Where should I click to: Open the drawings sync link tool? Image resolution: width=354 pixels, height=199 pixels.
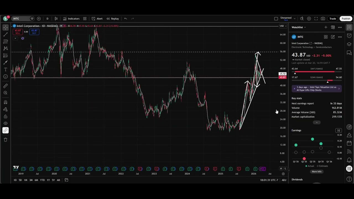(6, 130)
